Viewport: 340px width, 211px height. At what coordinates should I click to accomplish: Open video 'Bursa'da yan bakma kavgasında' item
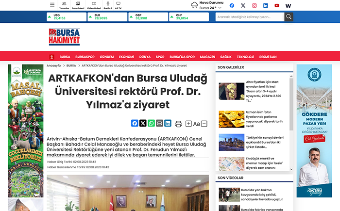262,195
